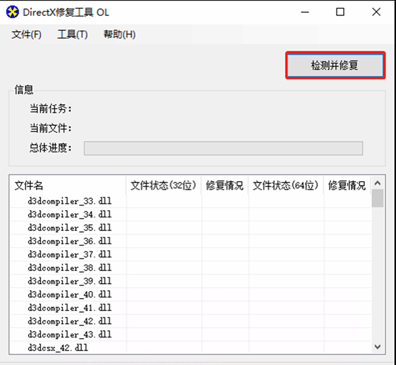The height and width of the screenshot is (365, 396).
Task: Select row d3dcompiler_41.dll
Action: (190, 308)
